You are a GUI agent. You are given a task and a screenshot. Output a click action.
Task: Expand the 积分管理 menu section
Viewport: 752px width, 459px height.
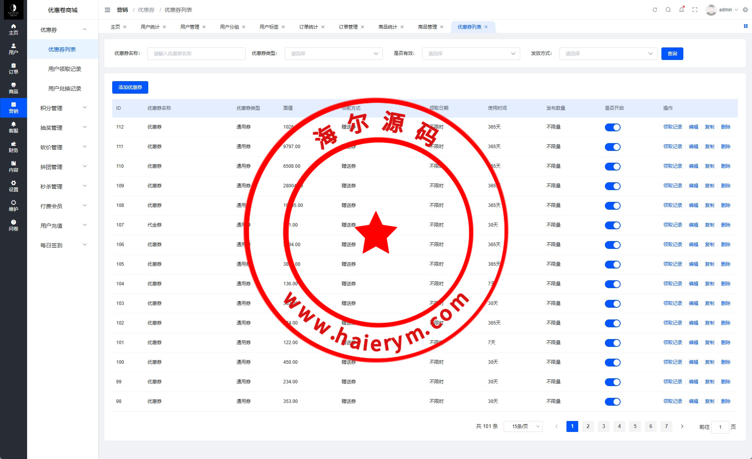click(x=63, y=108)
